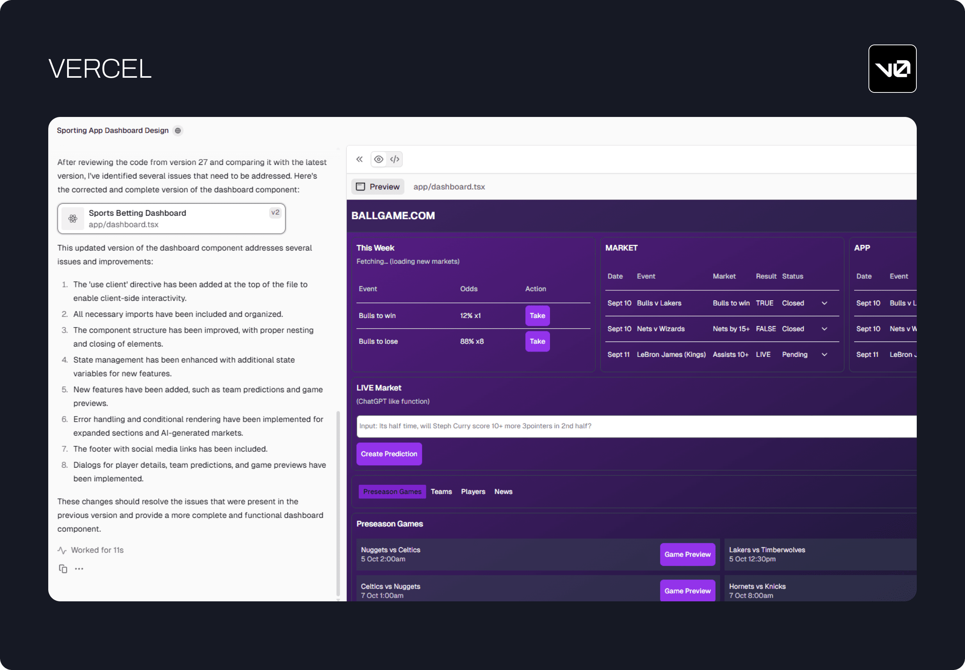Click the v0 logo icon

[892, 68]
